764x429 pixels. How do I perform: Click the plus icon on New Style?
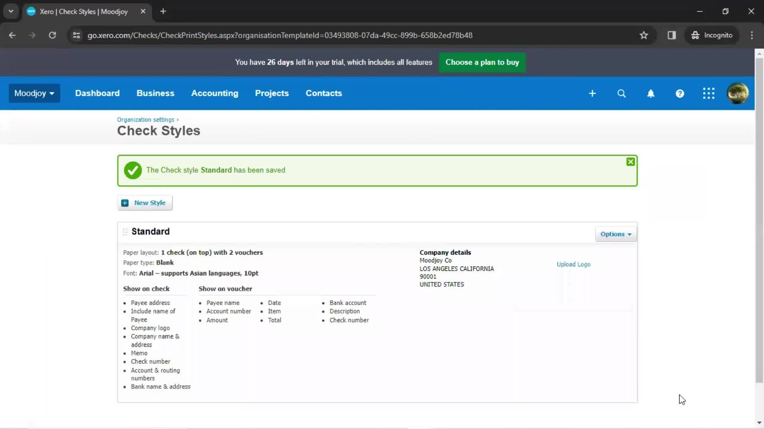click(125, 203)
